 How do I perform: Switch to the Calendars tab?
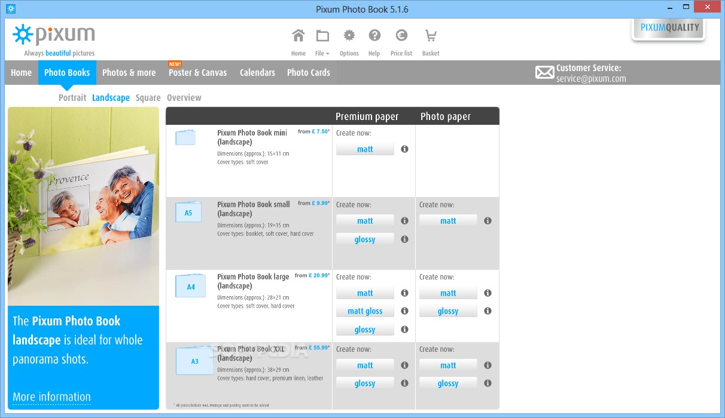pos(257,73)
